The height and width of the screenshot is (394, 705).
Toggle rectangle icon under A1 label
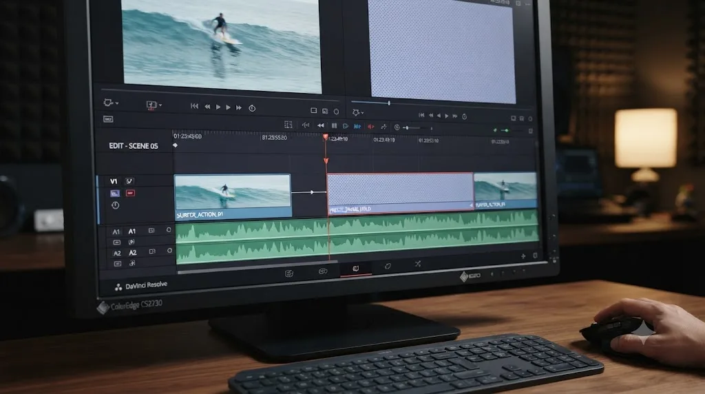click(x=117, y=242)
